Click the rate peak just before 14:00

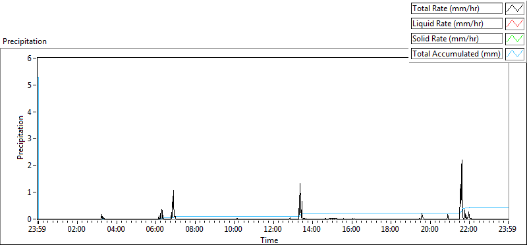(x=300, y=184)
